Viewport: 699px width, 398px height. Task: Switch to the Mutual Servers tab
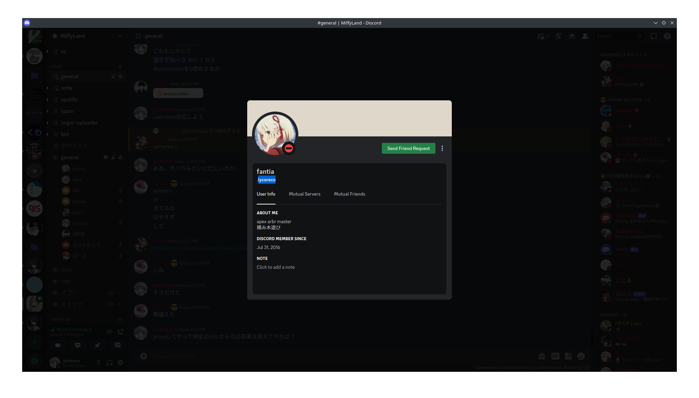coord(304,194)
